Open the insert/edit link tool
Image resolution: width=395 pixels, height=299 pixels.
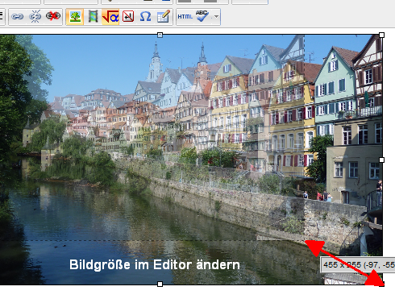[18, 17]
